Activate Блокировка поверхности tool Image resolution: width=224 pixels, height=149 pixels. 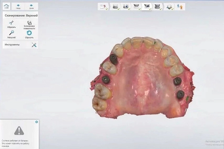(x=29, y=24)
